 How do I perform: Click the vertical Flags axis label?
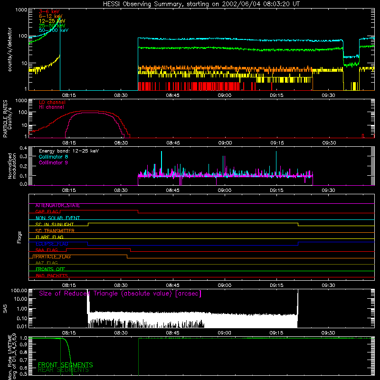(19, 237)
